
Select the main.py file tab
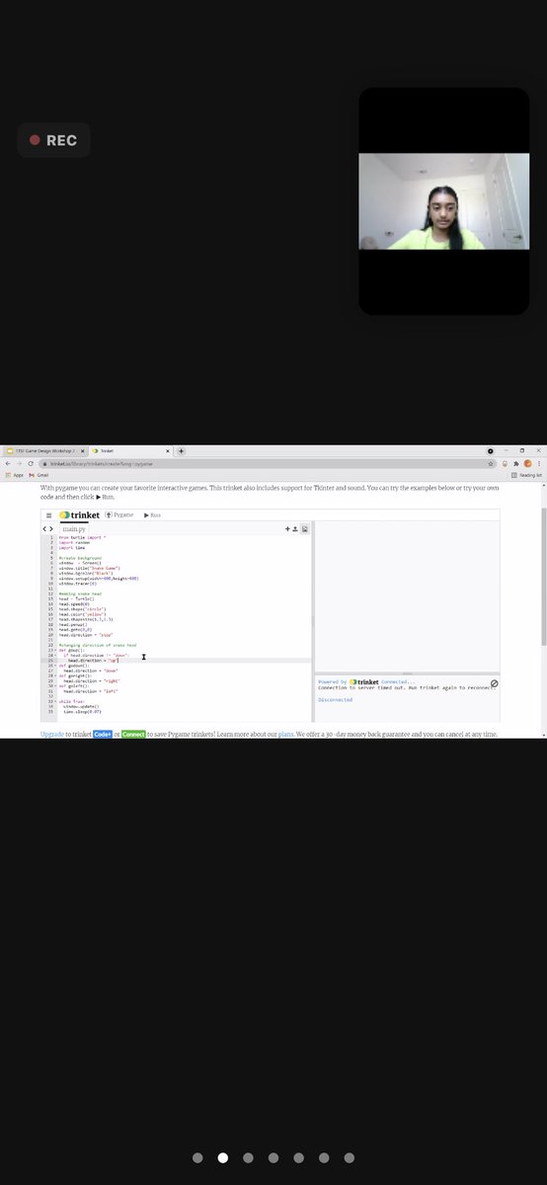pos(74,529)
